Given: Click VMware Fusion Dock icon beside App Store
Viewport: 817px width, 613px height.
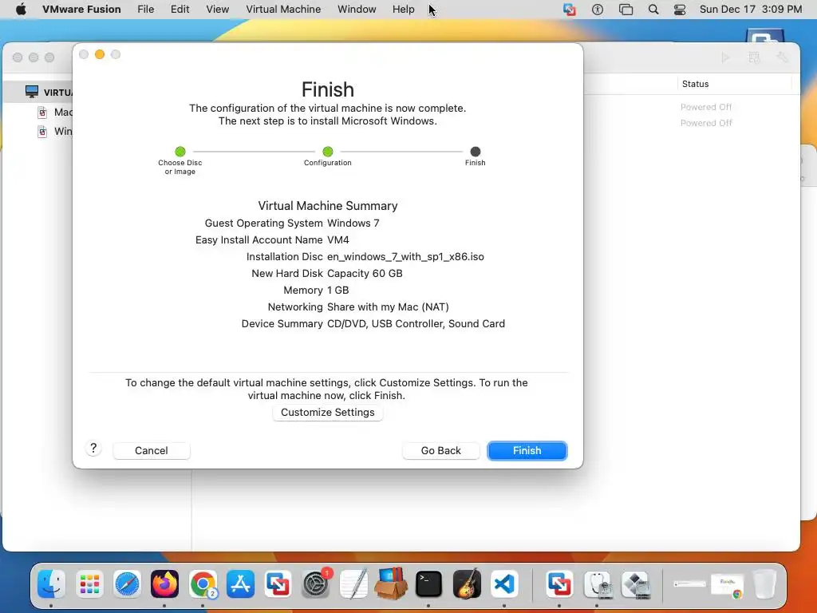Looking at the screenshot, I should (x=278, y=583).
